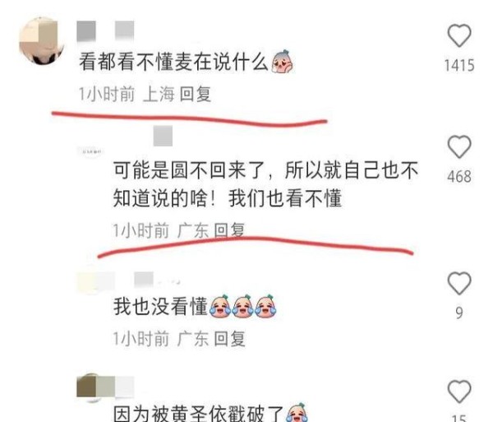
Task: Tap heart on the 468-like reply
Action: pyautogui.click(x=459, y=147)
